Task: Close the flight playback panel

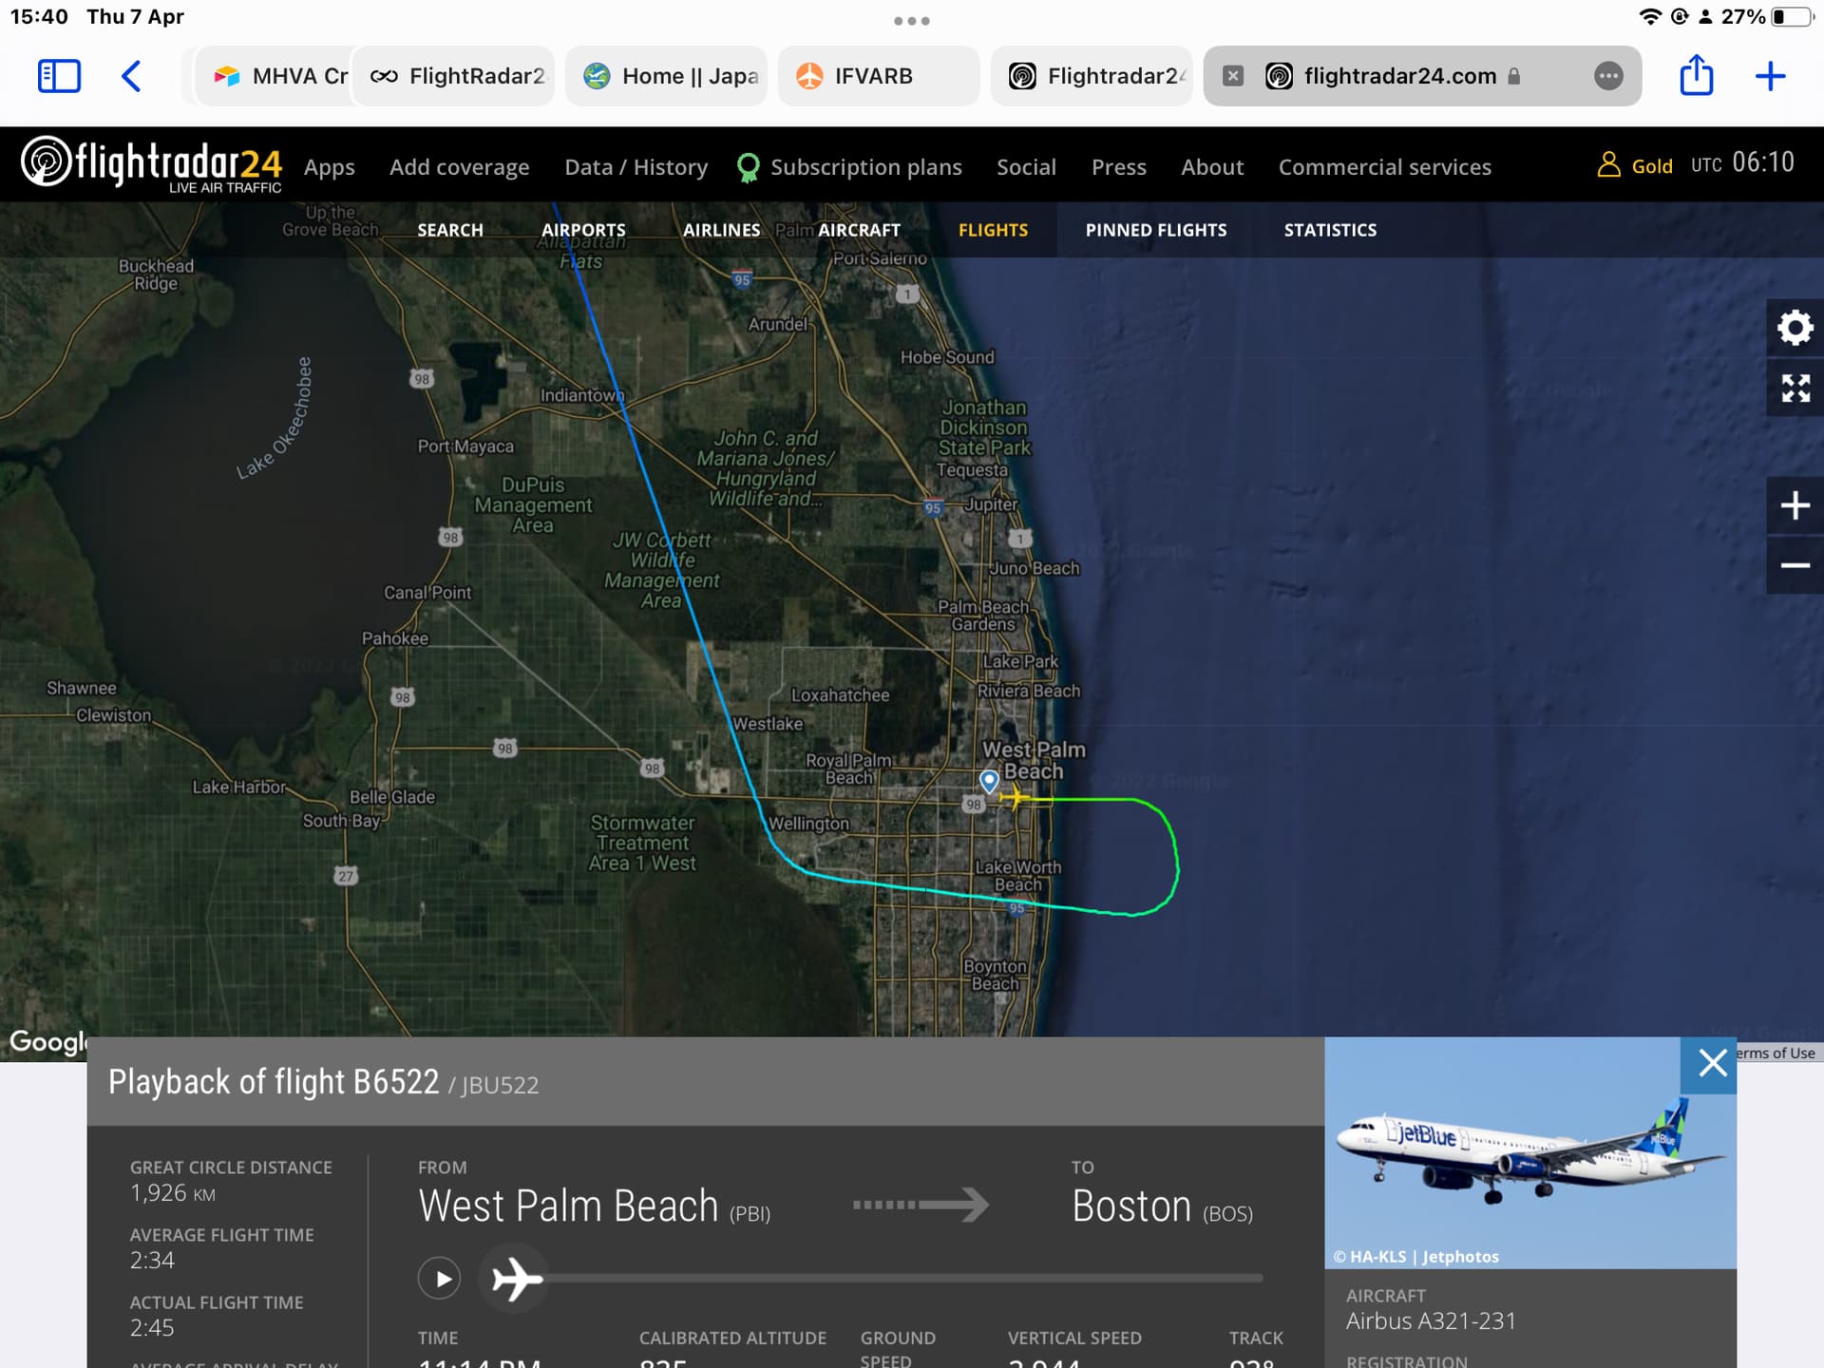Action: tap(1711, 1063)
